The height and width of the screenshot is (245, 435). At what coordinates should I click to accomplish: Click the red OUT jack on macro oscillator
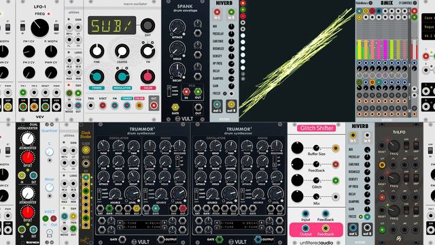154,105
